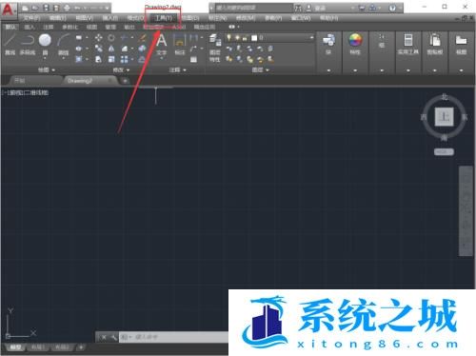Click the Help icon in title bar
The image size is (476, 356).
tap(392, 8)
